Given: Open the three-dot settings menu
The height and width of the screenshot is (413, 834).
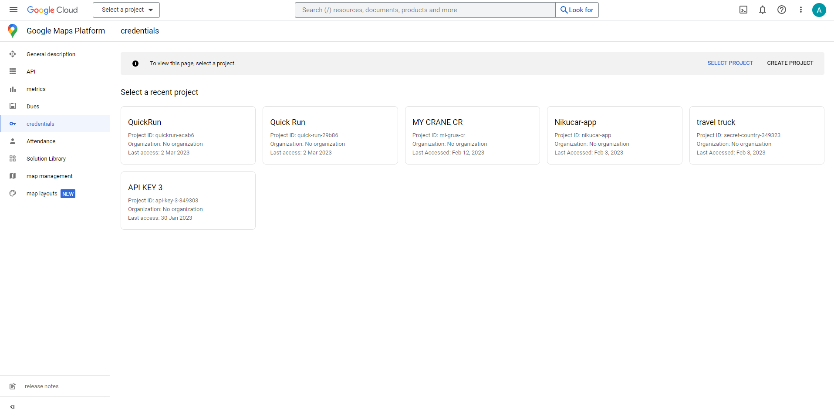Looking at the screenshot, I should coord(800,10).
